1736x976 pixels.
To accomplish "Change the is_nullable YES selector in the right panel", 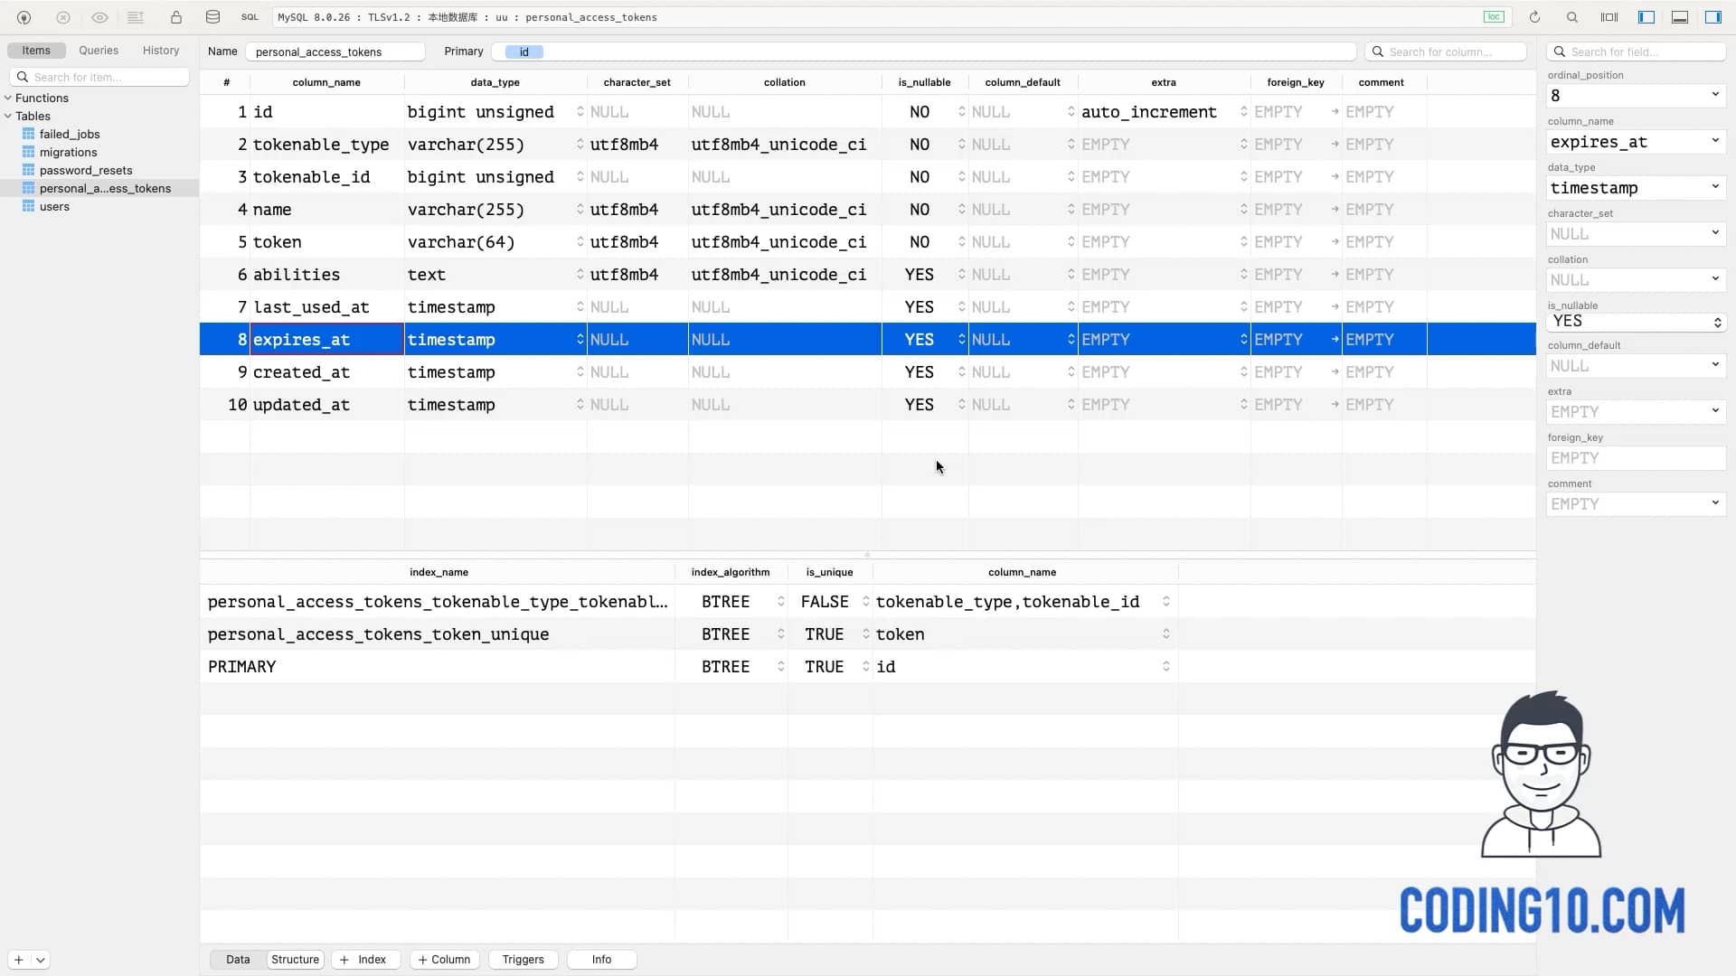I will click(x=1637, y=322).
